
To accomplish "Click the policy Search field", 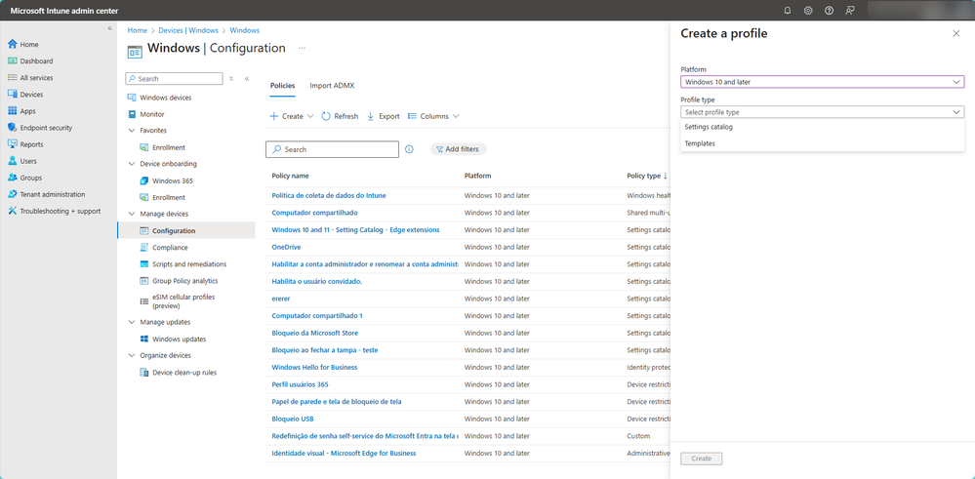I will pos(332,149).
